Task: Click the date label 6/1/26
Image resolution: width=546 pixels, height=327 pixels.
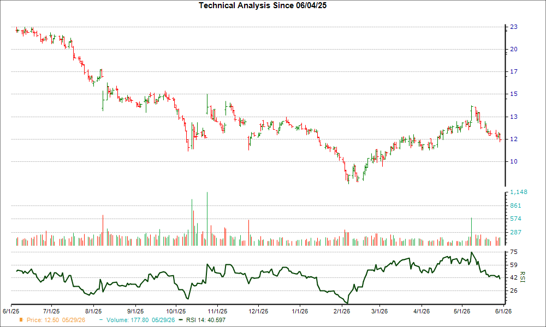Action: (503, 311)
